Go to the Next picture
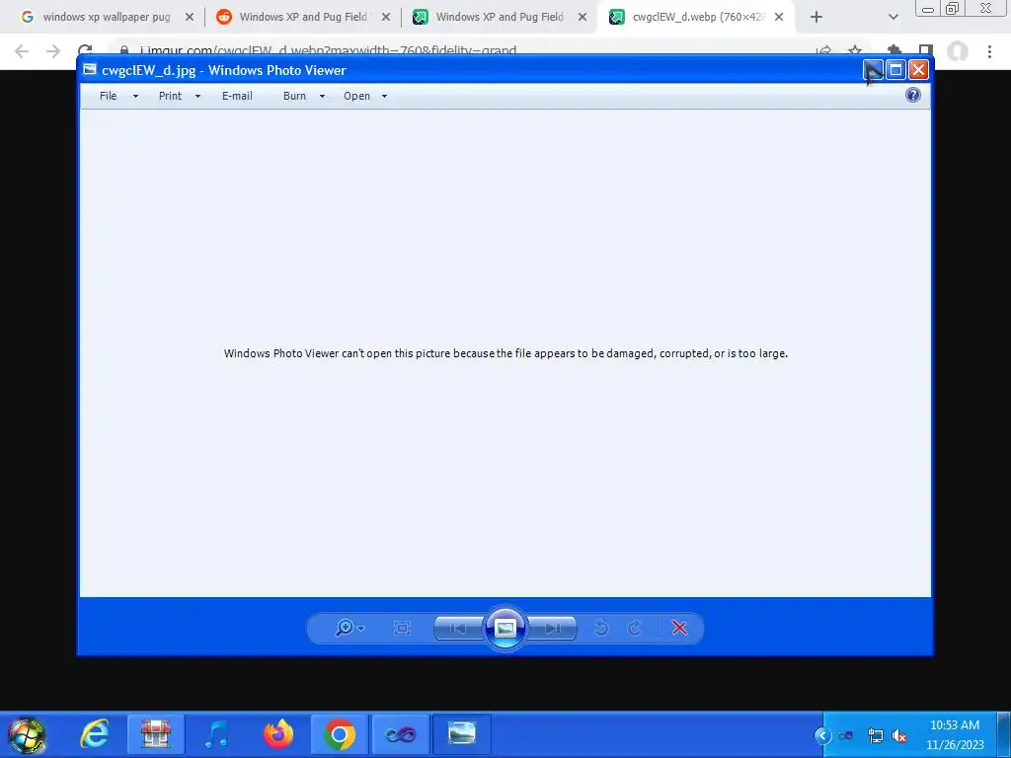Screen dimensions: 1011x758 (553, 629)
